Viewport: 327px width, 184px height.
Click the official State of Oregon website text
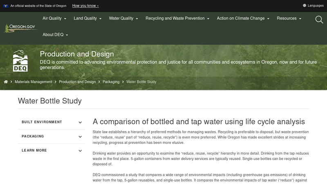click(38, 6)
